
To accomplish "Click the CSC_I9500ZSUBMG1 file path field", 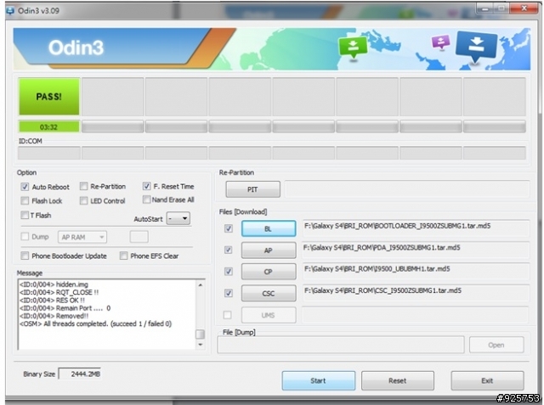I will pyautogui.click(x=416, y=293).
